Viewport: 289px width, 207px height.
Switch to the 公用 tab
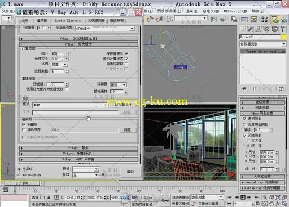(25, 20)
